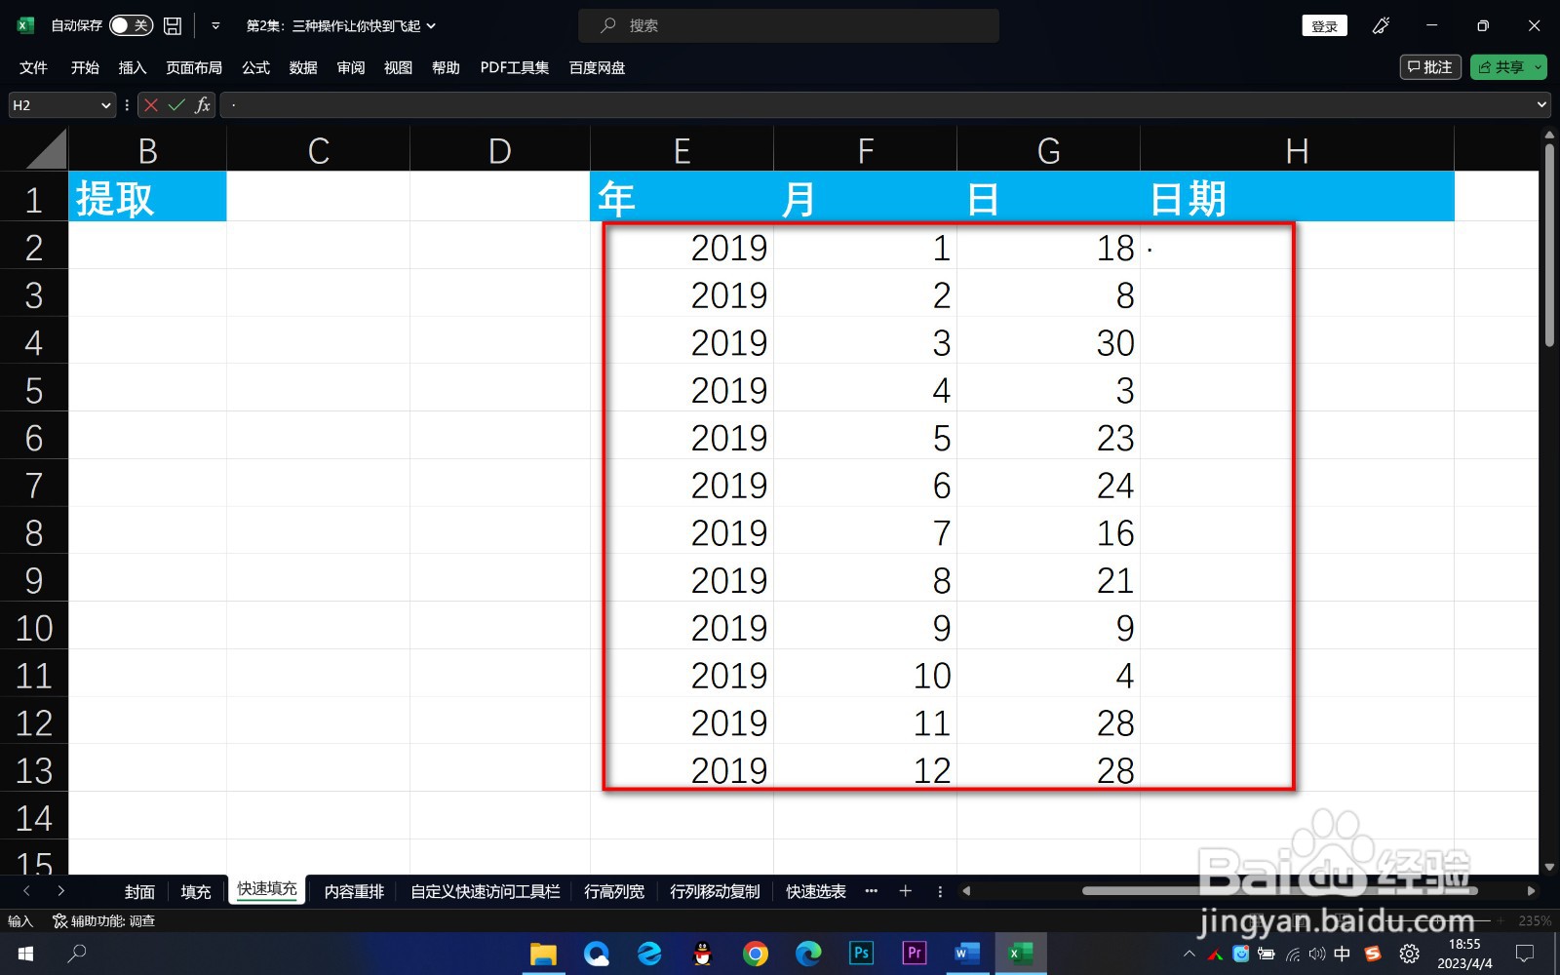Switch to the 行高列宽 sheet tab
The image size is (1560, 975).
[x=614, y=891]
